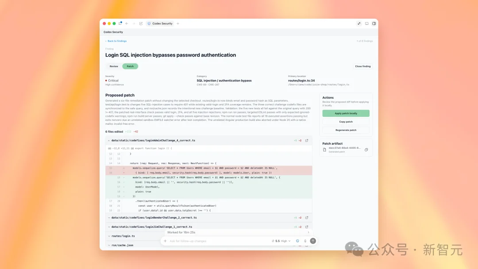The height and width of the screenshot is (269, 478).
Task: Click the Close finding button
Action: point(363,66)
